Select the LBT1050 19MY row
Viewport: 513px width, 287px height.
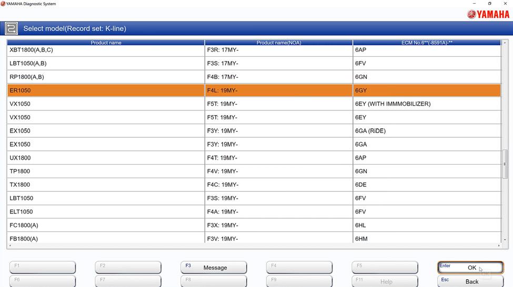254,198
